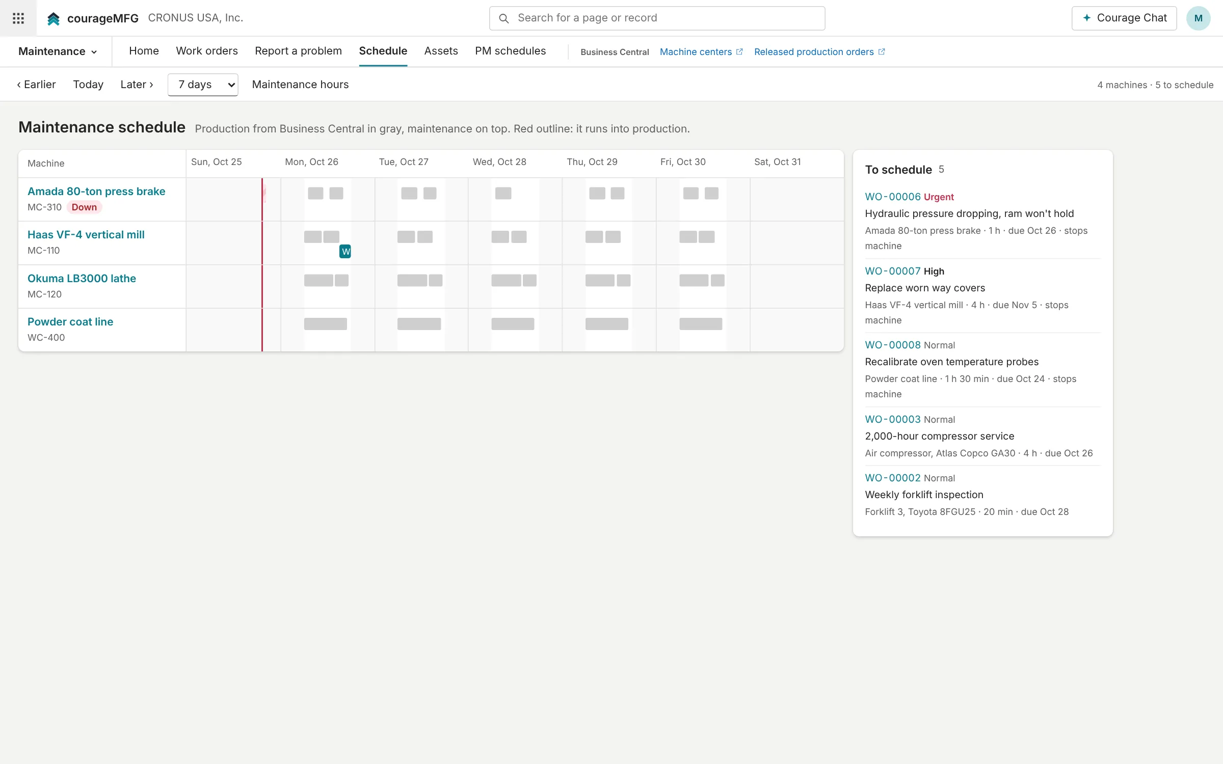Image resolution: width=1223 pixels, height=764 pixels.
Task: Open the app launcher grid icon
Action: [18, 18]
